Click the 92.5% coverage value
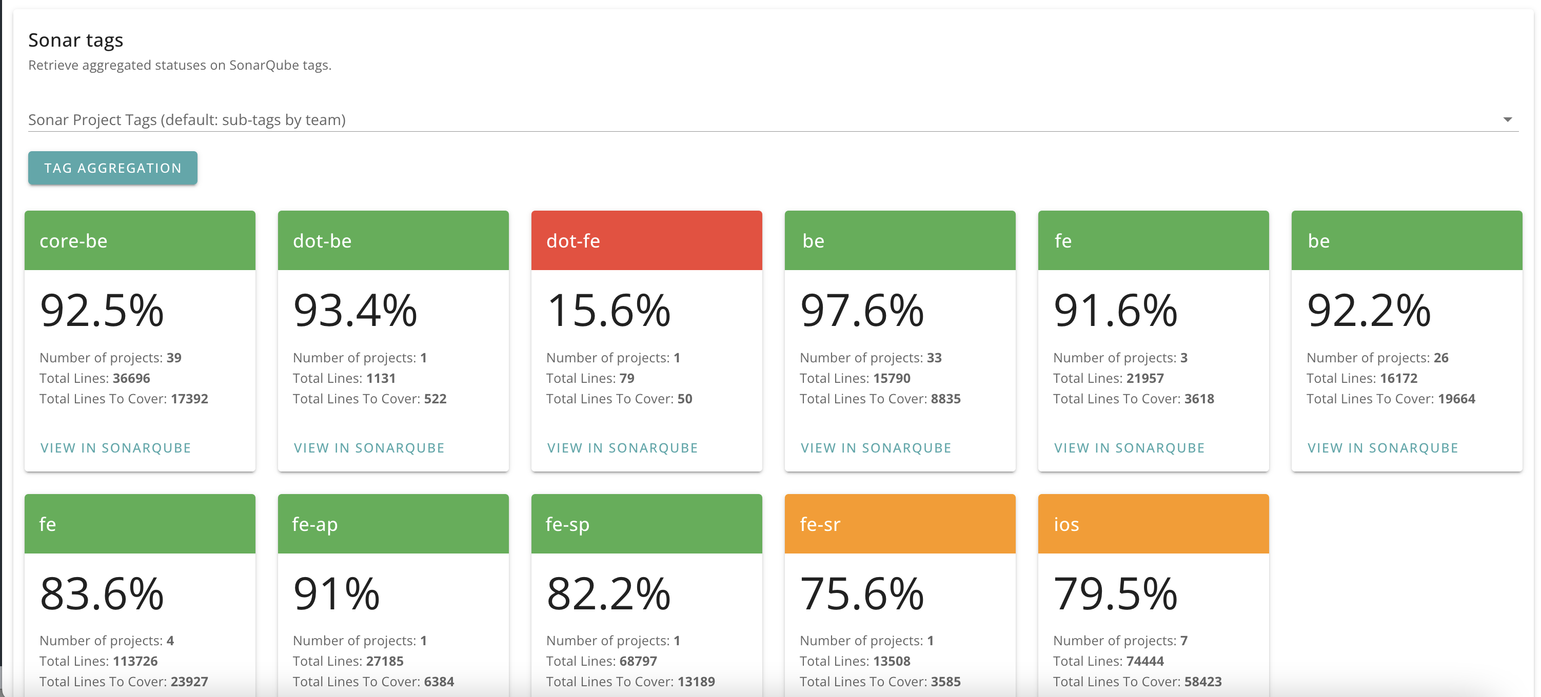1541x697 pixels. pos(102,310)
